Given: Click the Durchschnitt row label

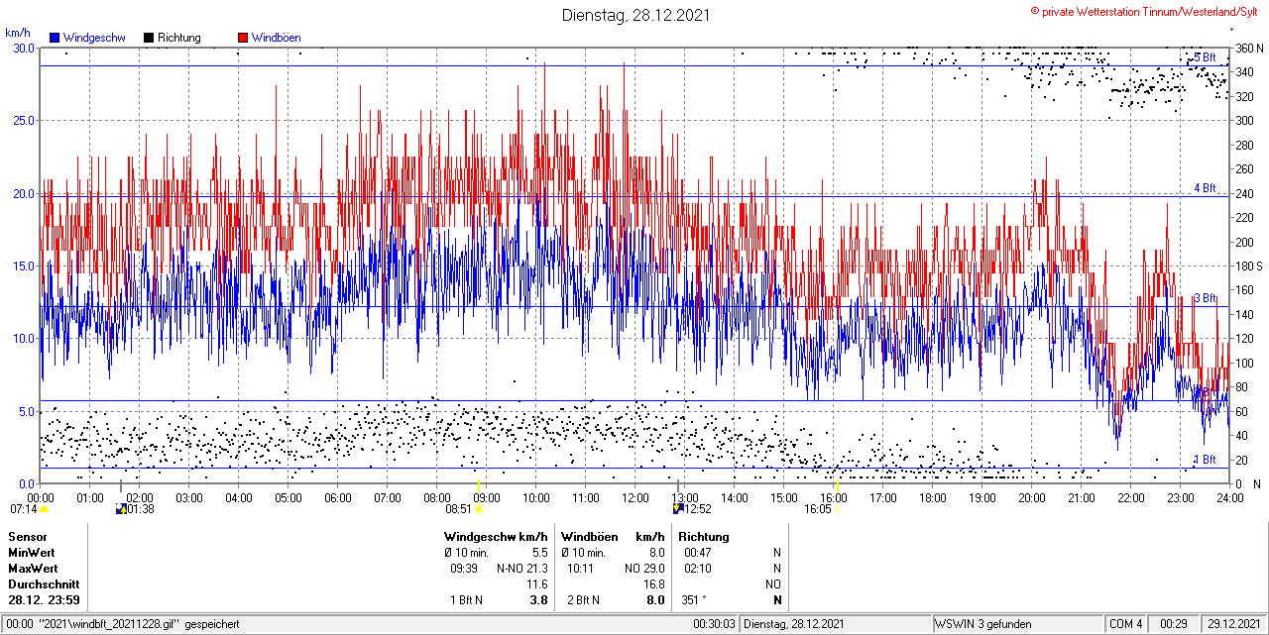Looking at the screenshot, I should click(44, 584).
